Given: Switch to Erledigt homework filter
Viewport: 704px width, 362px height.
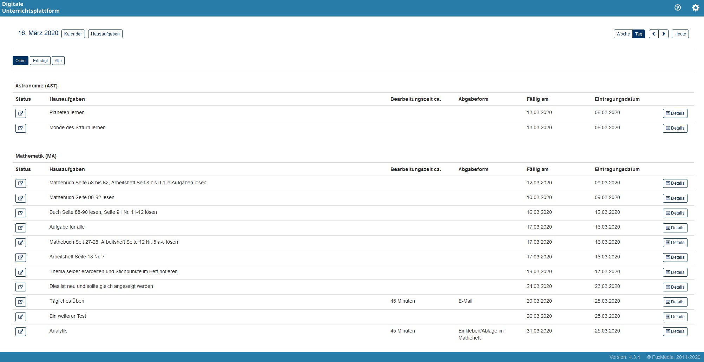Looking at the screenshot, I should pyautogui.click(x=40, y=61).
